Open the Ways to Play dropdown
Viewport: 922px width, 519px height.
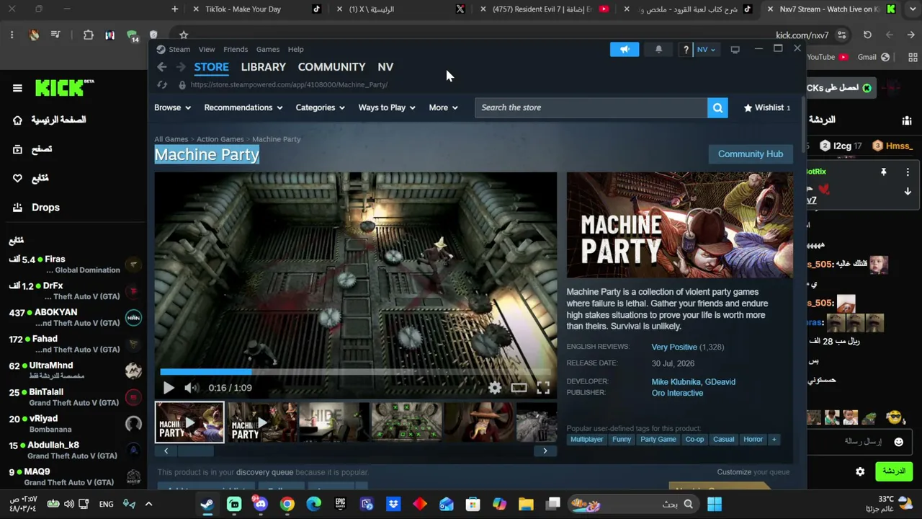tap(387, 107)
